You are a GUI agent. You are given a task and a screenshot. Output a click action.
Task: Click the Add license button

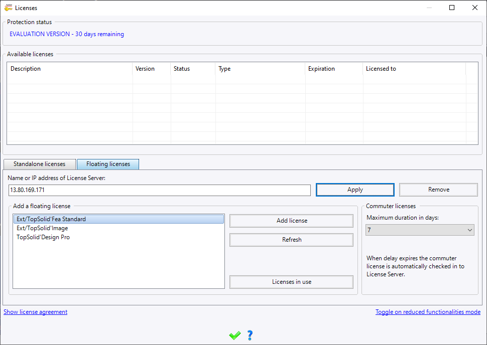click(291, 221)
